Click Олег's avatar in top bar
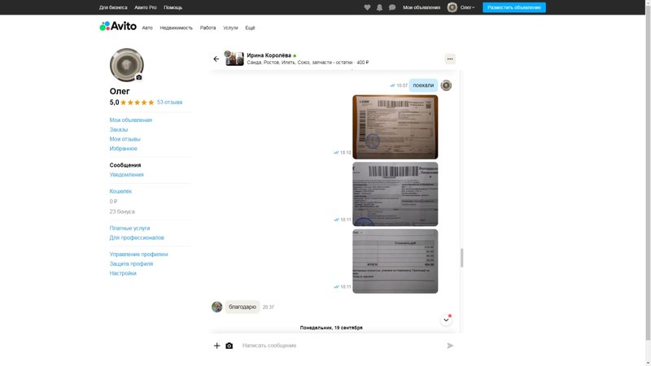The image size is (651, 366). coord(452,7)
